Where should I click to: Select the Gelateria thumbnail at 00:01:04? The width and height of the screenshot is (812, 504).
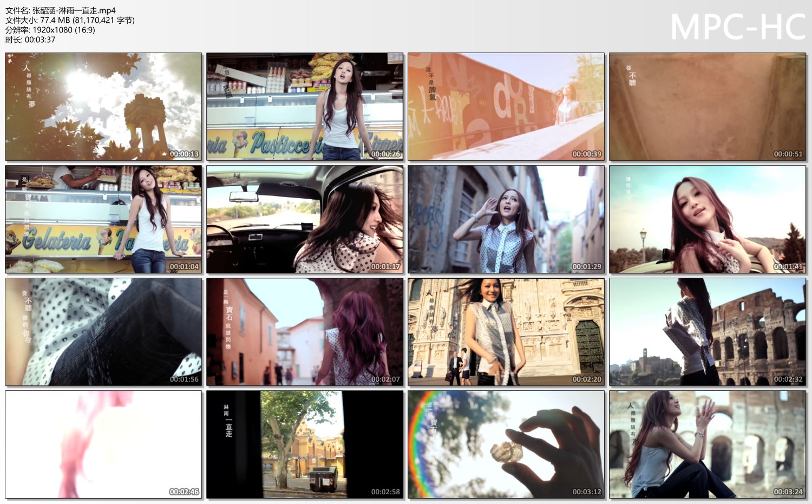(103, 219)
